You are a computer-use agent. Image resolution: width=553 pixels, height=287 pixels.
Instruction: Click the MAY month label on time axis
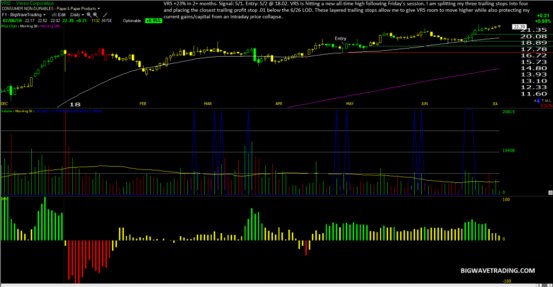pyautogui.click(x=350, y=104)
